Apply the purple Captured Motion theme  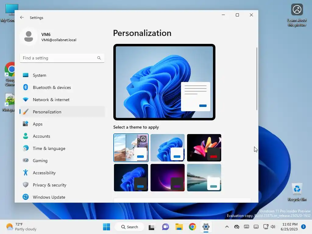pyautogui.click(x=168, y=178)
